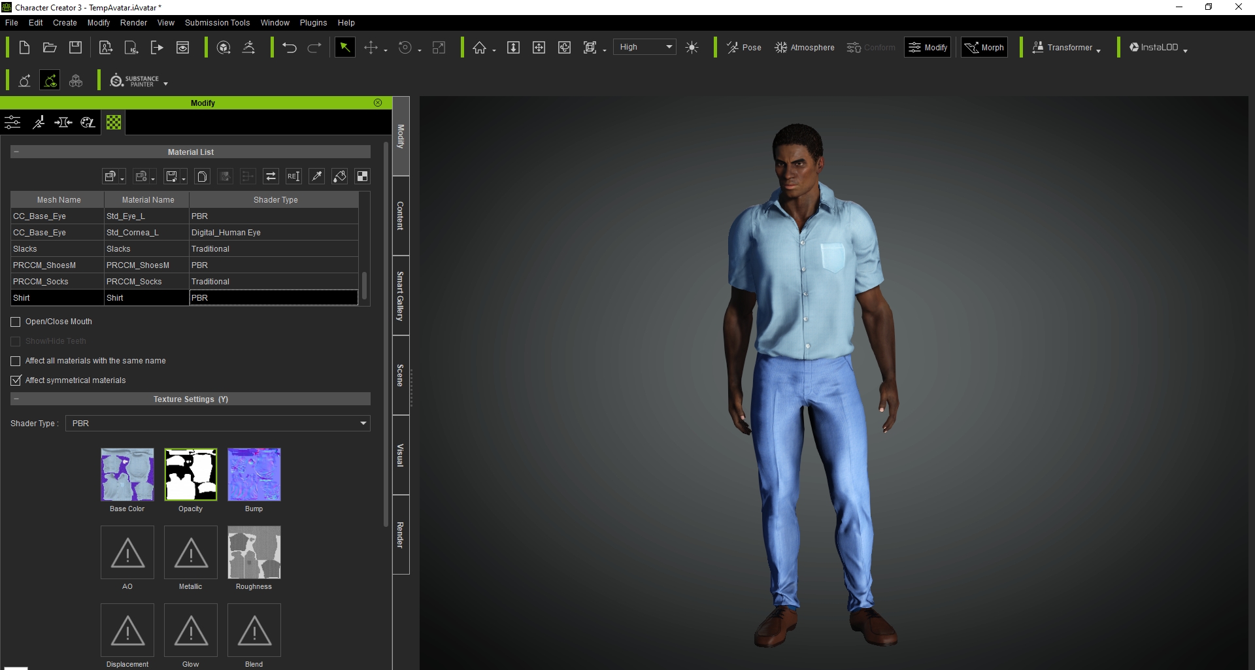Open the Create menu
1255x670 pixels.
(65, 22)
